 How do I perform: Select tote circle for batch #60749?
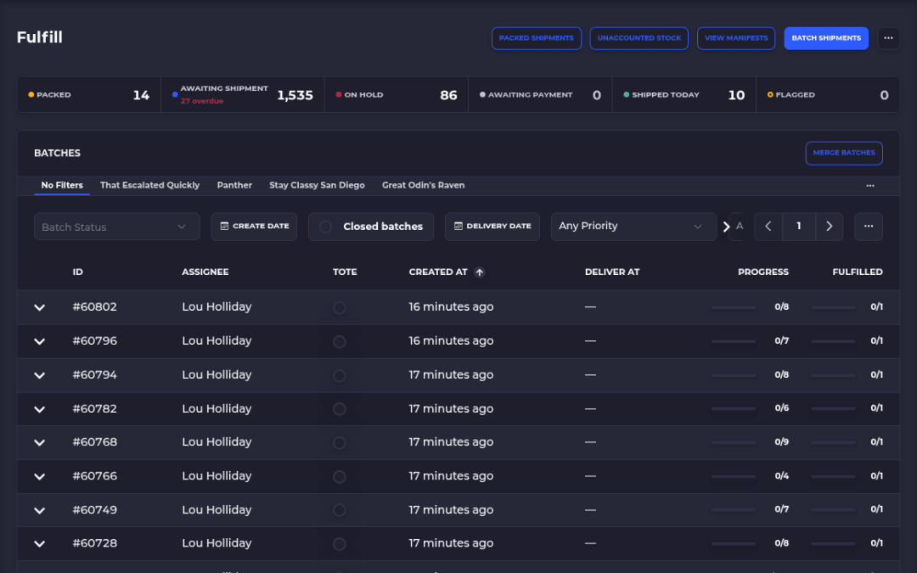(339, 510)
